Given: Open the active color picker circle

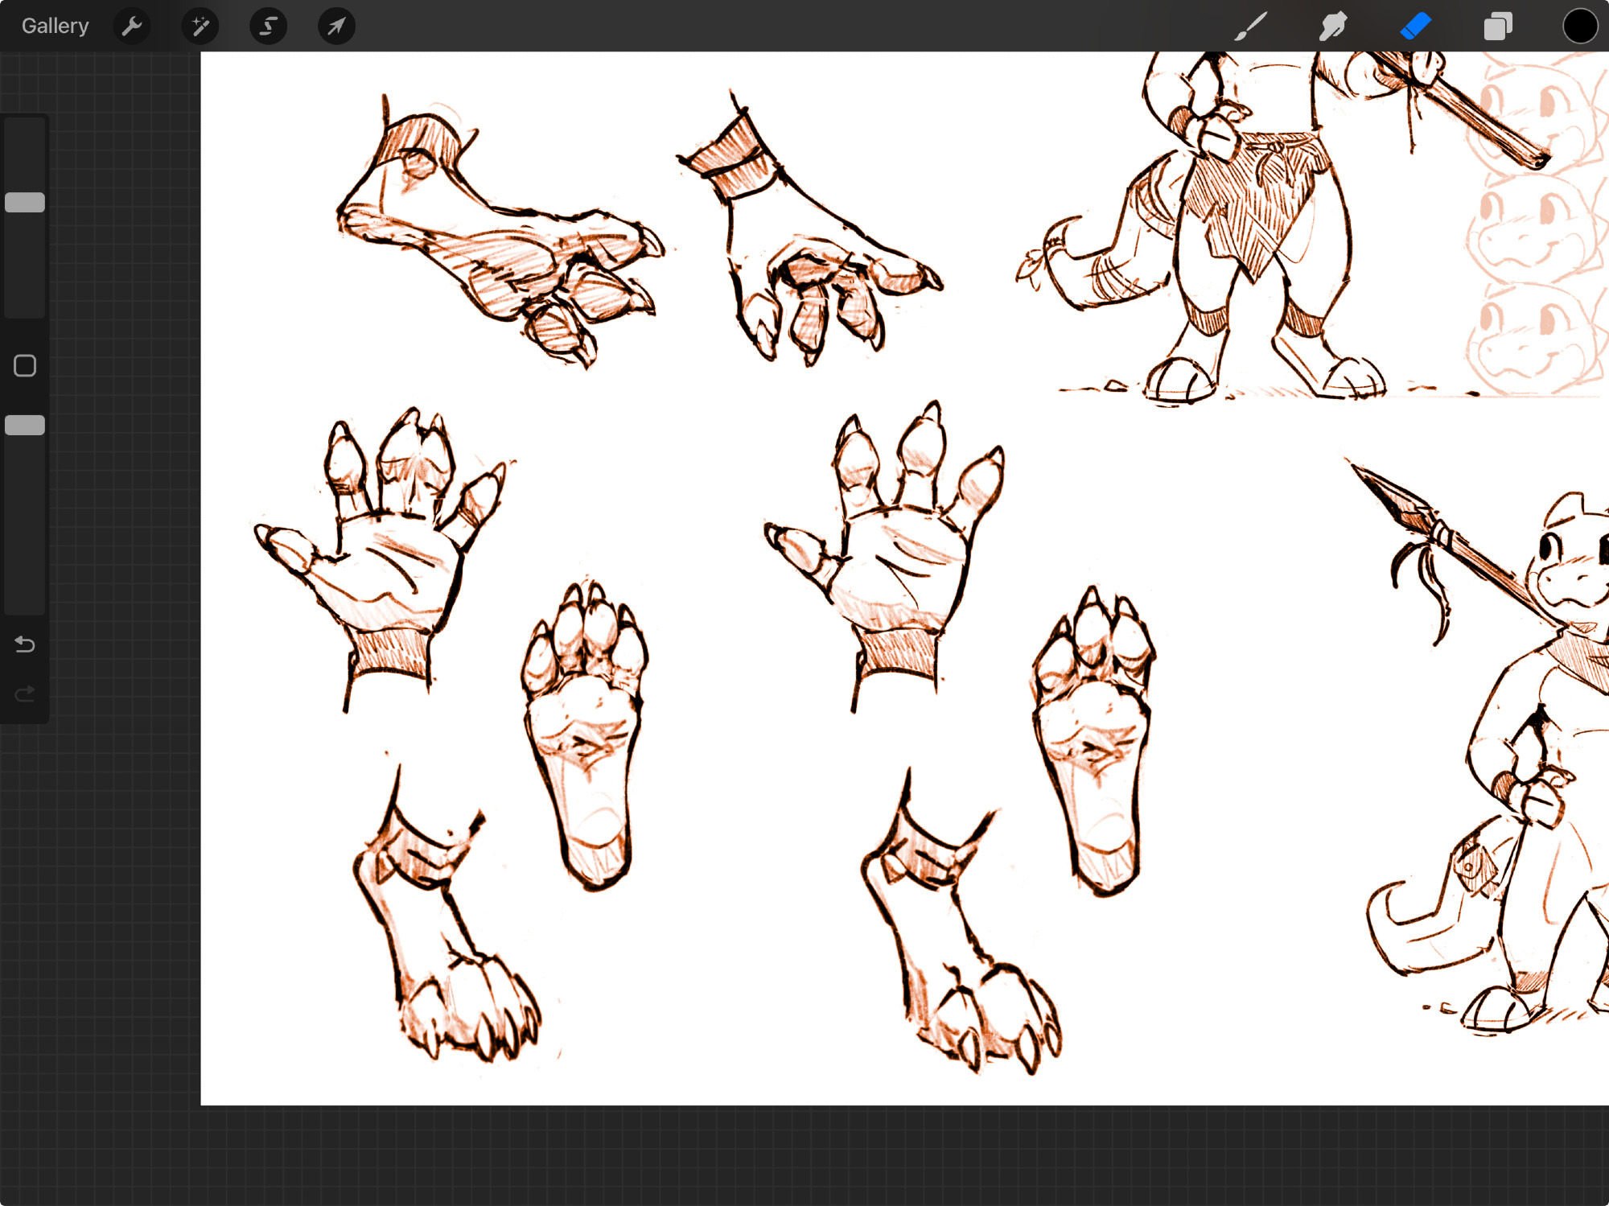Looking at the screenshot, I should pyautogui.click(x=1580, y=26).
